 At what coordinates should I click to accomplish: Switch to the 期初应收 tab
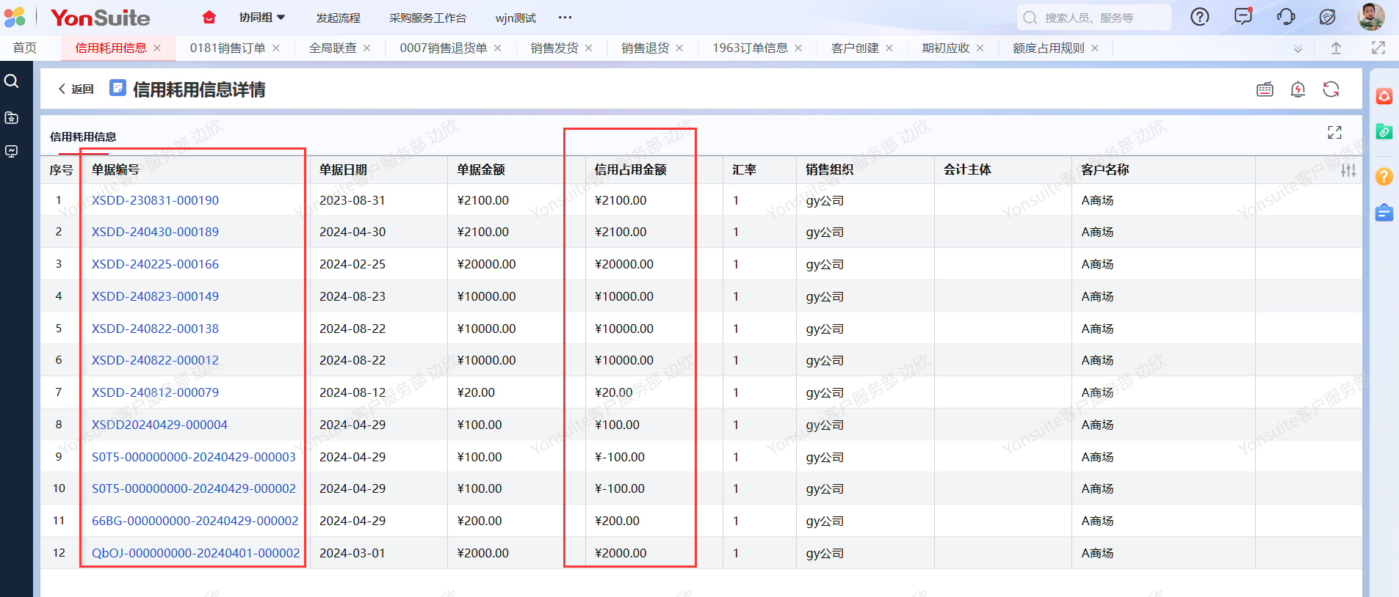[x=945, y=48]
